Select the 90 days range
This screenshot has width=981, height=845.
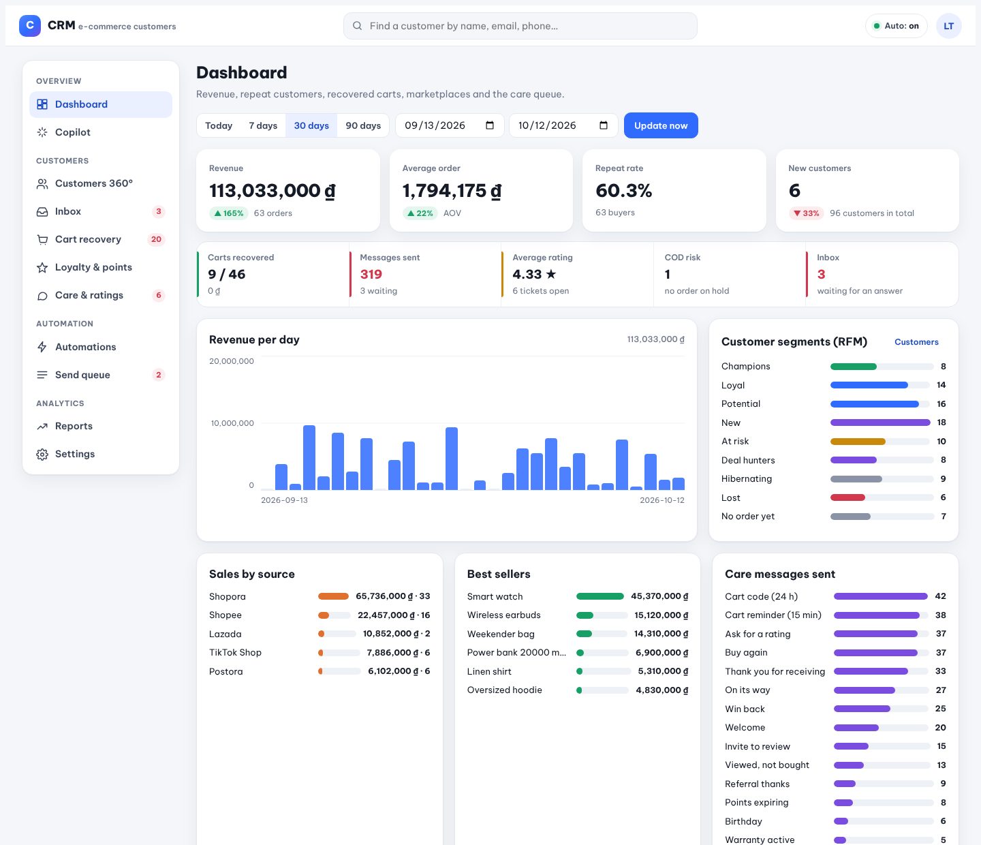(x=363, y=125)
